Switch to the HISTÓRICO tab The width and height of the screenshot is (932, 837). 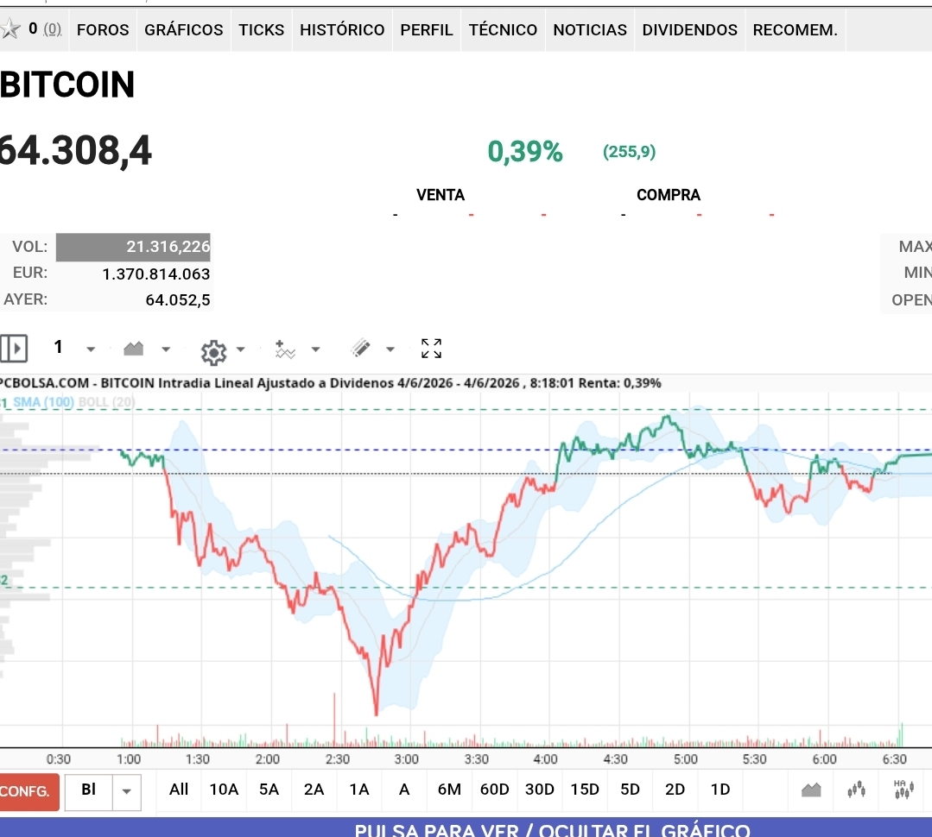(x=342, y=29)
